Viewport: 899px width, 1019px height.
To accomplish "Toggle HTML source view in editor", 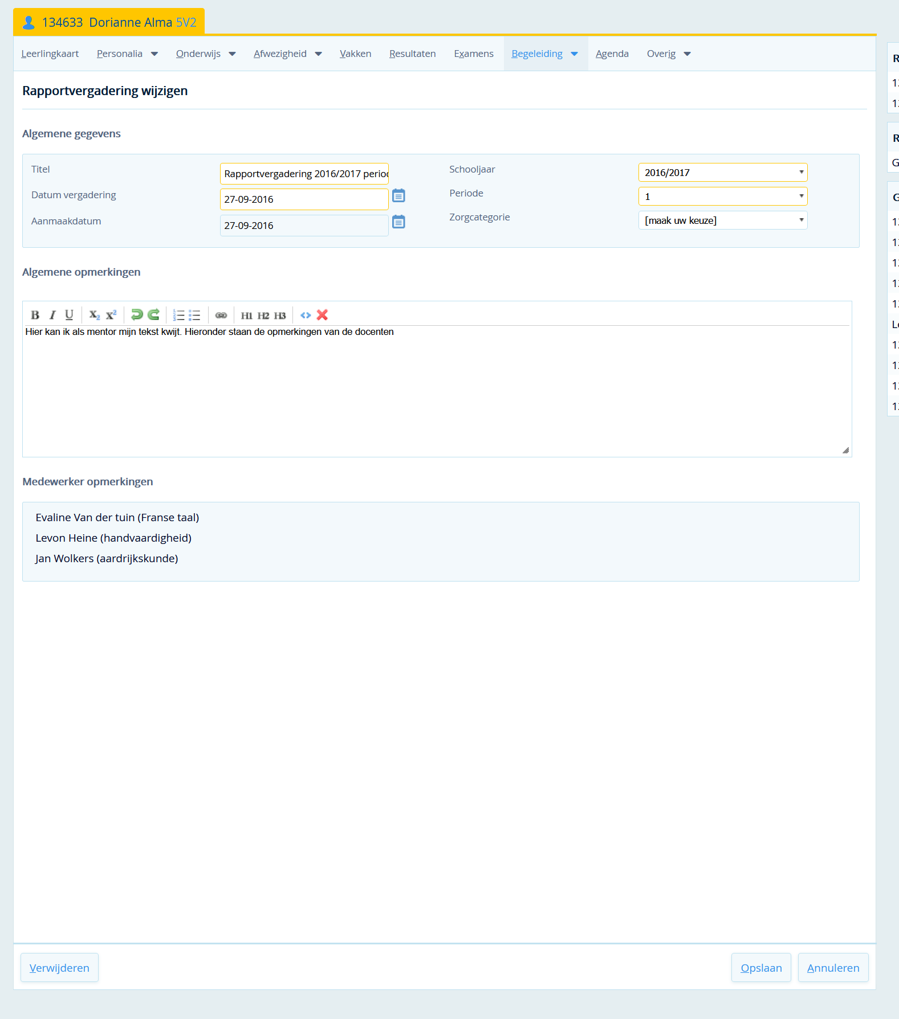I will (x=306, y=315).
